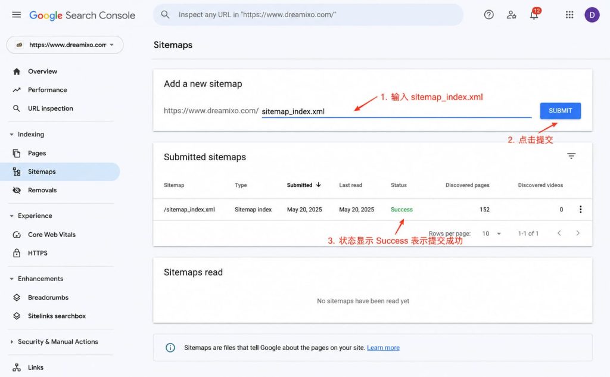Open three-dot menu for sitemap_index.xml row
The height and width of the screenshot is (377, 610).
coord(580,209)
